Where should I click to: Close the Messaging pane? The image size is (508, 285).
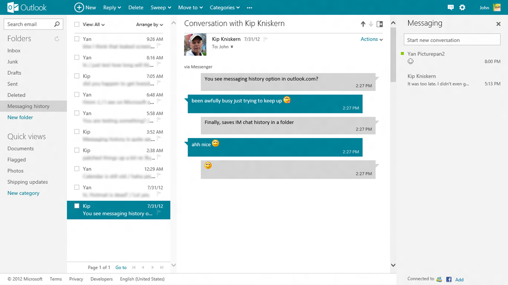pyautogui.click(x=498, y=24)
